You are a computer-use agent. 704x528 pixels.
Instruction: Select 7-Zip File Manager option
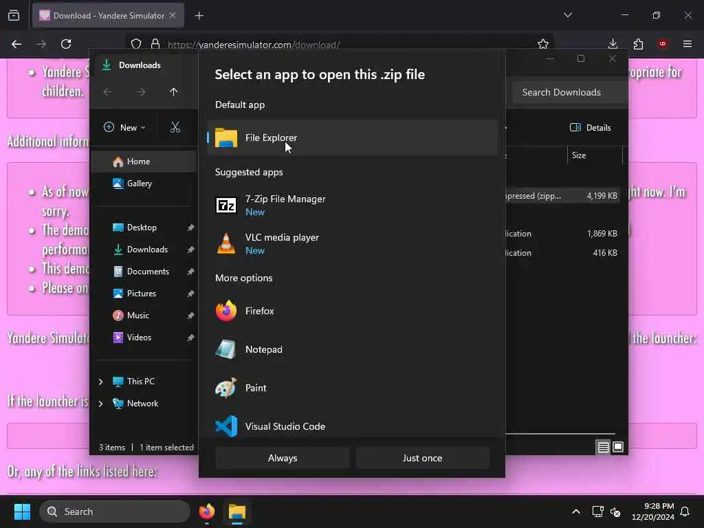(x=352, y=205)
